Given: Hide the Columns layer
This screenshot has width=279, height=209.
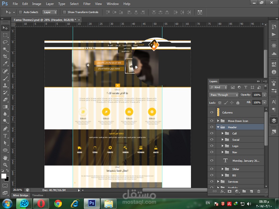Looking at the screenshot, I should coord(211,112).
